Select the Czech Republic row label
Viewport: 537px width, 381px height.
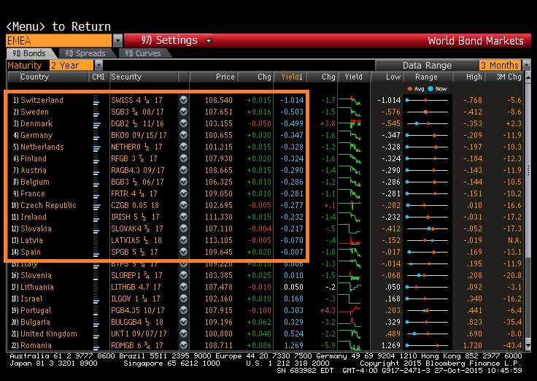[x=48, y=205]
